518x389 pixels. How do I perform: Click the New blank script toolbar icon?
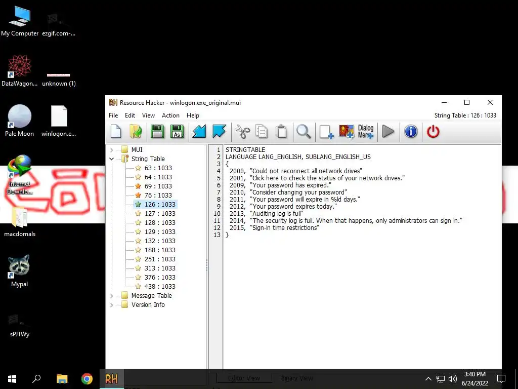click(x=116, y=132)
